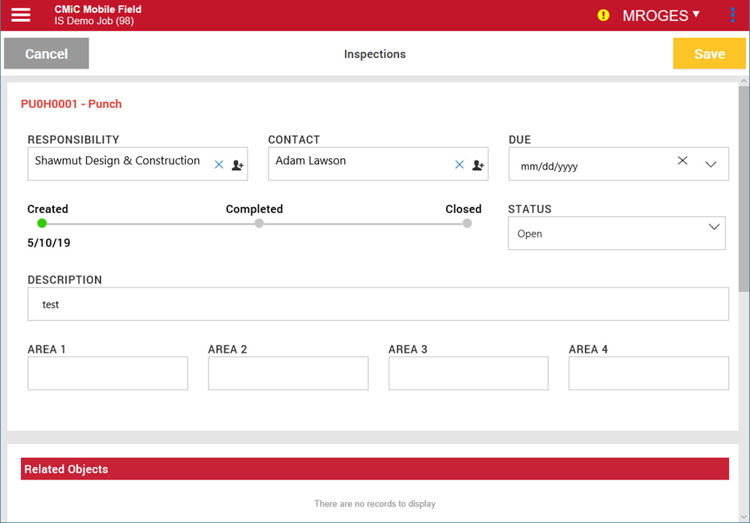Viewport: 750px width, 523px height.
Task: Clear the Responsibility field value
Action: pyautogui.click(x=219, y=165)
